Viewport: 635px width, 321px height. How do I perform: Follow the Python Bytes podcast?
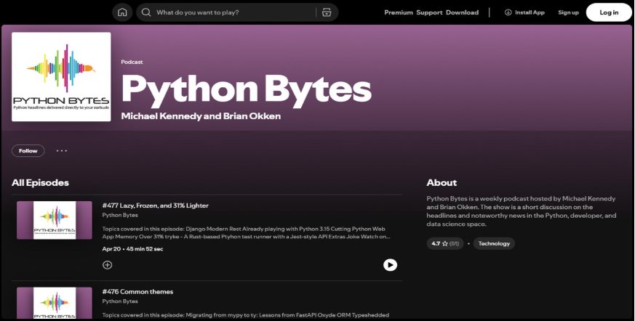[x=28, y=151]
